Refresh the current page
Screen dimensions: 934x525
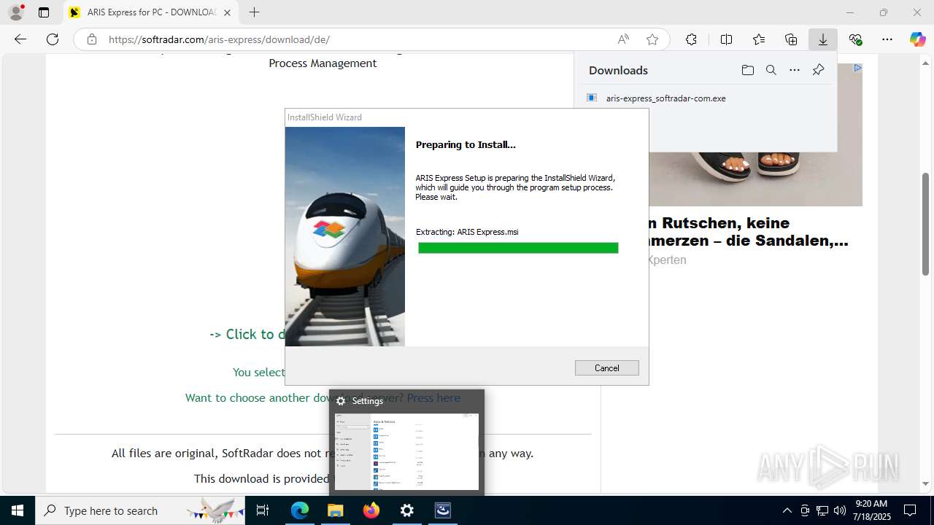[x=53, y=39]
